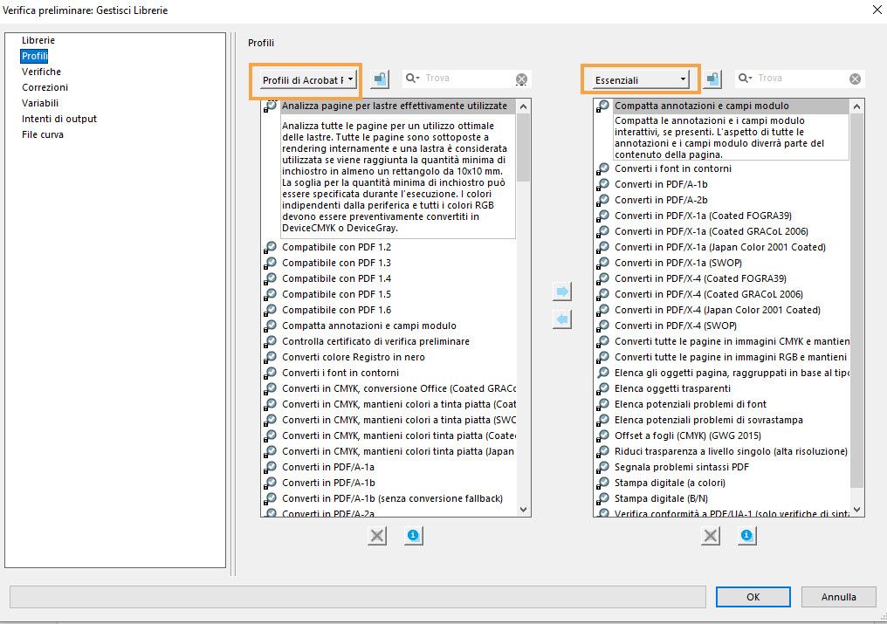Click lock icon next to Essenziali dropdown
Image resolution: width=887 pixels, height=624 pixels.
click(712, 79)
